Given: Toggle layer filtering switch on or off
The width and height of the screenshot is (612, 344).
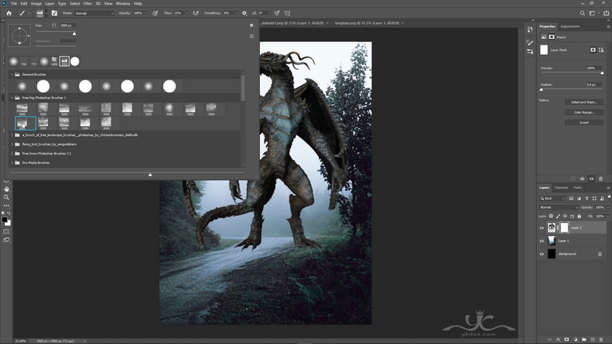Looking at the screenshot, I should 609,197.
